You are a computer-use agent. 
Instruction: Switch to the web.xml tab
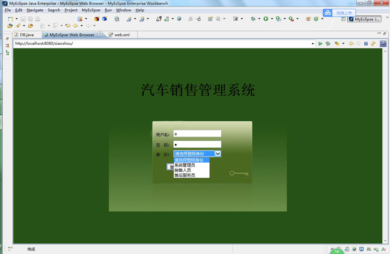coord(122,35)
